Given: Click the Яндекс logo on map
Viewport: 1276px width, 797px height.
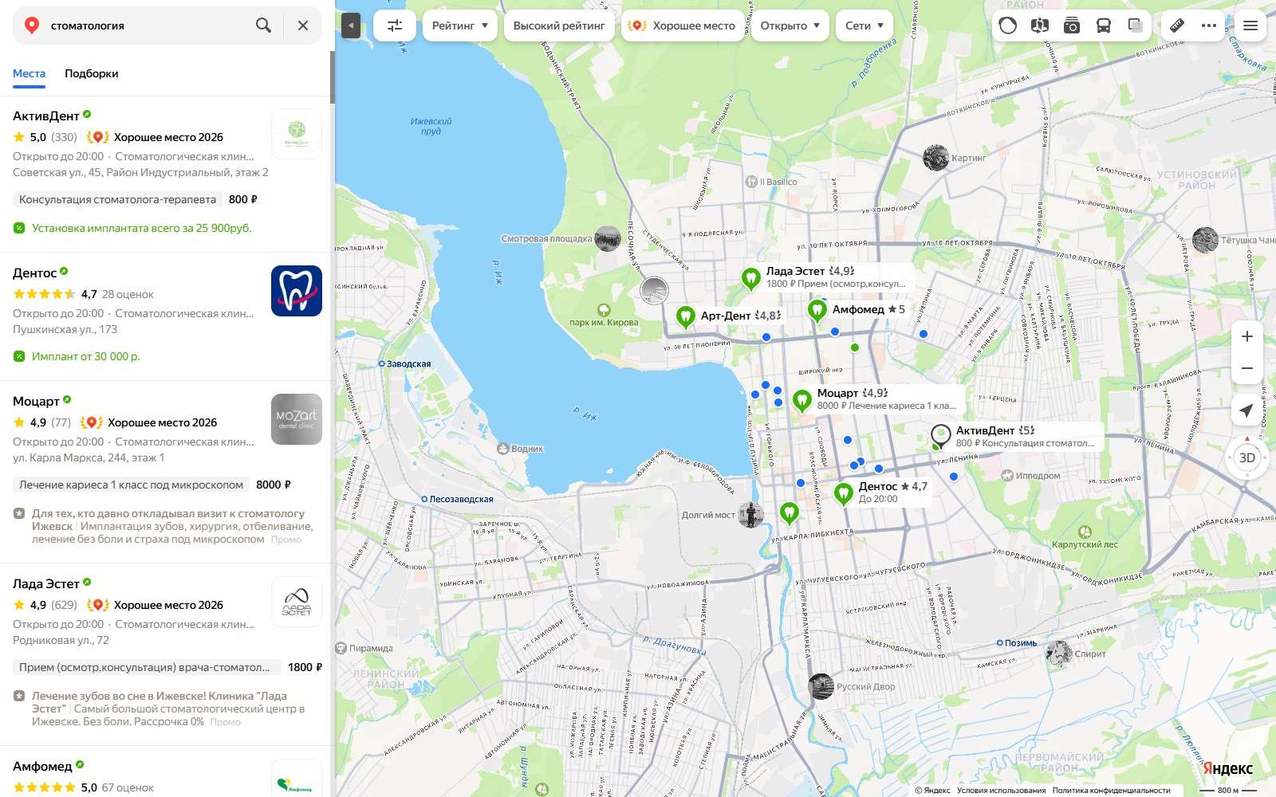Looking at the screenshot, I should pyautogui.click(x=1228, y=768).
